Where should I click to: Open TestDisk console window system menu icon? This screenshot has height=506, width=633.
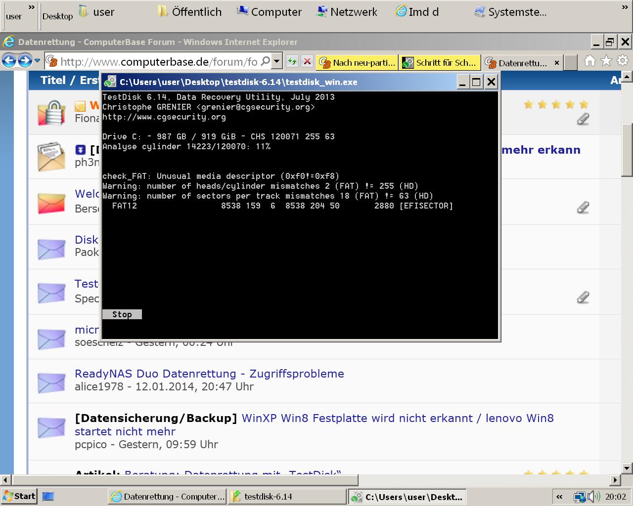click(110, 82)
